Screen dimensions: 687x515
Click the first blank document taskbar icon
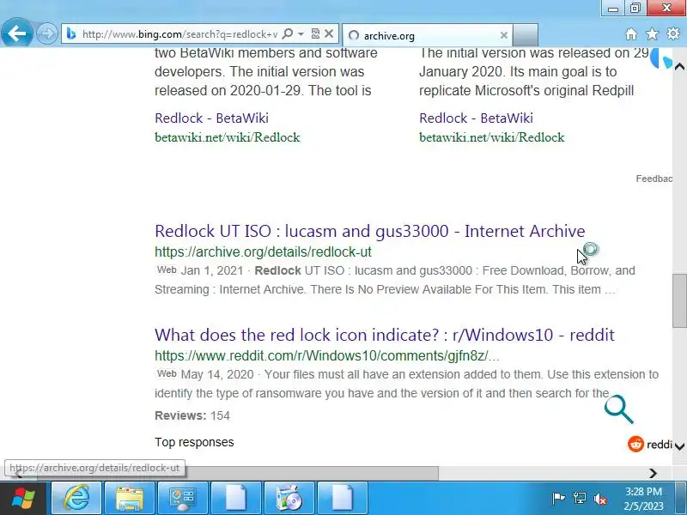point(235,499)
